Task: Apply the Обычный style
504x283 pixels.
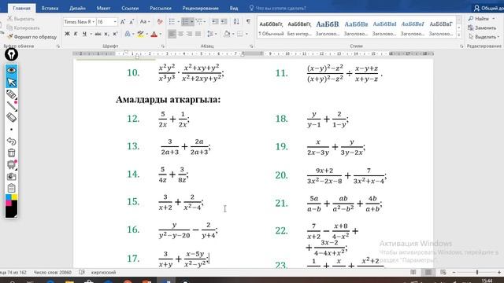Action: 271,28
